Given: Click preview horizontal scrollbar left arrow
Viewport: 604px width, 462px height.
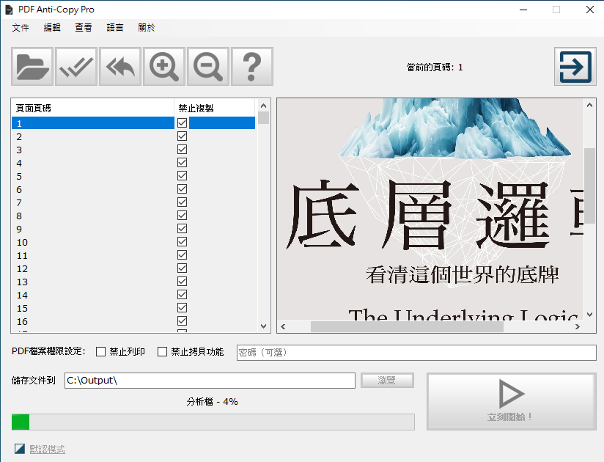Looking at the screenshot, I should pos(283,327).
